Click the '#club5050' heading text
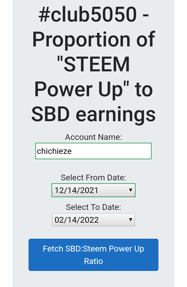Image resolution: width=187 pixels, height=287 pixels. pyautogui.click(x=87, y=14)
